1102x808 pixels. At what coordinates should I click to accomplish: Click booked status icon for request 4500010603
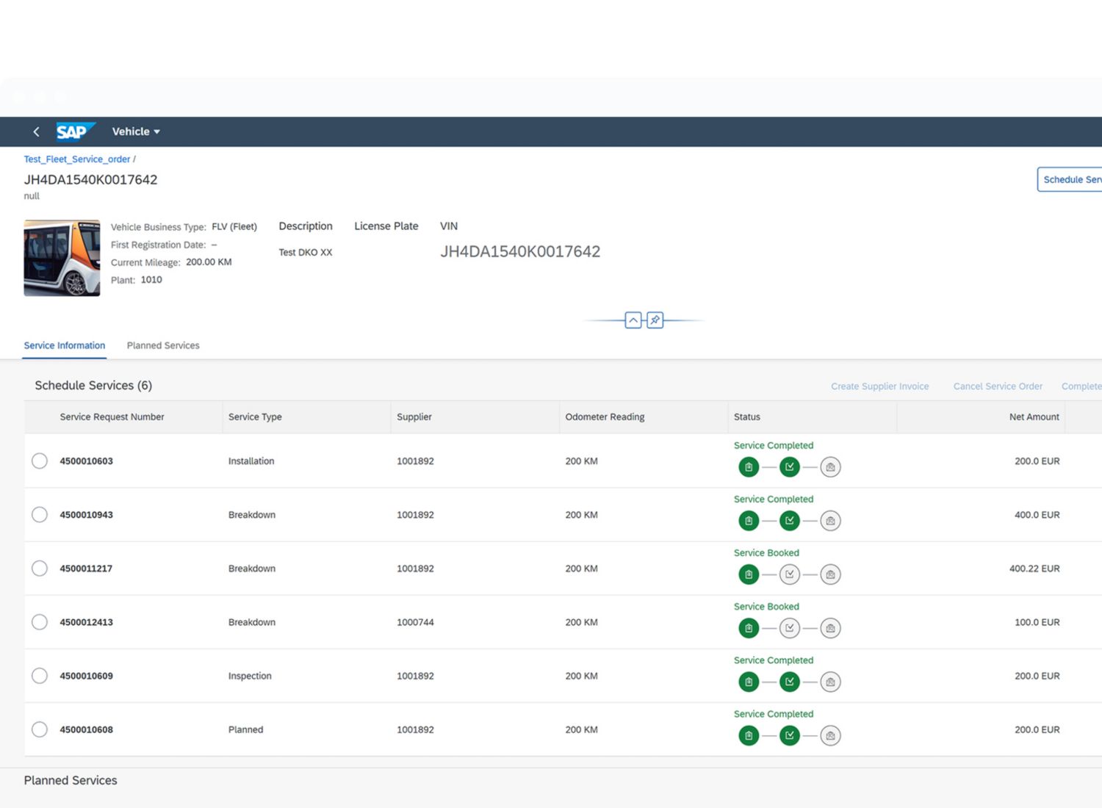coord(749,467)
